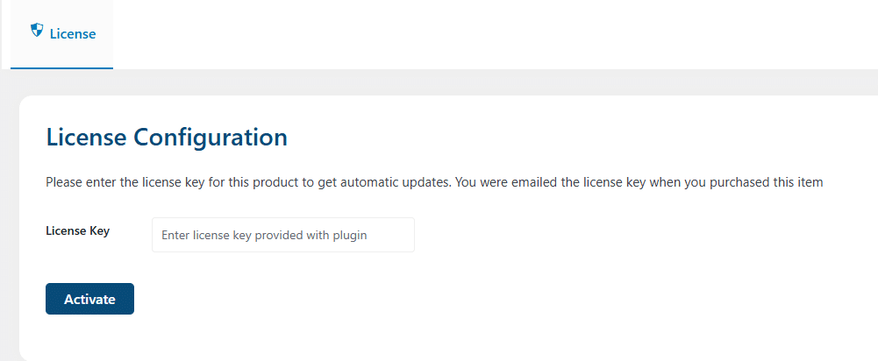Click inside the license key text box
The image size is (878, 361).
282,235
